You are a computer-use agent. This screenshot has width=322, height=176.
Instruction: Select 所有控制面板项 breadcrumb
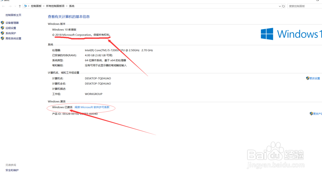(x=55, y=6)
